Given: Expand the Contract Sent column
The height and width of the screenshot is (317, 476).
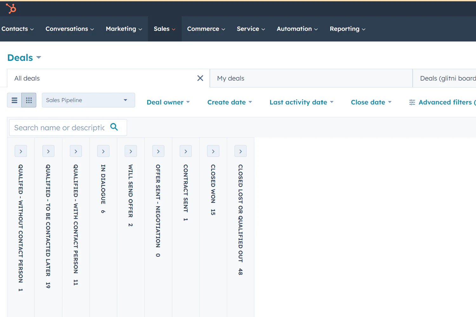Looking at the screenshot, I should coord(186,151).
